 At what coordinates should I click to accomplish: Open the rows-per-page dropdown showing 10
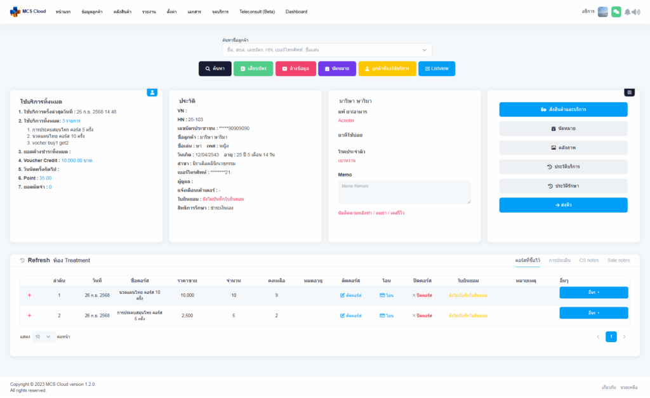tap(44, 336)
